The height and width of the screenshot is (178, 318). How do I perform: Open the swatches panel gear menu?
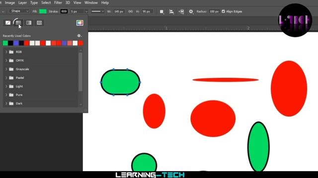click(x=79, y=36)
